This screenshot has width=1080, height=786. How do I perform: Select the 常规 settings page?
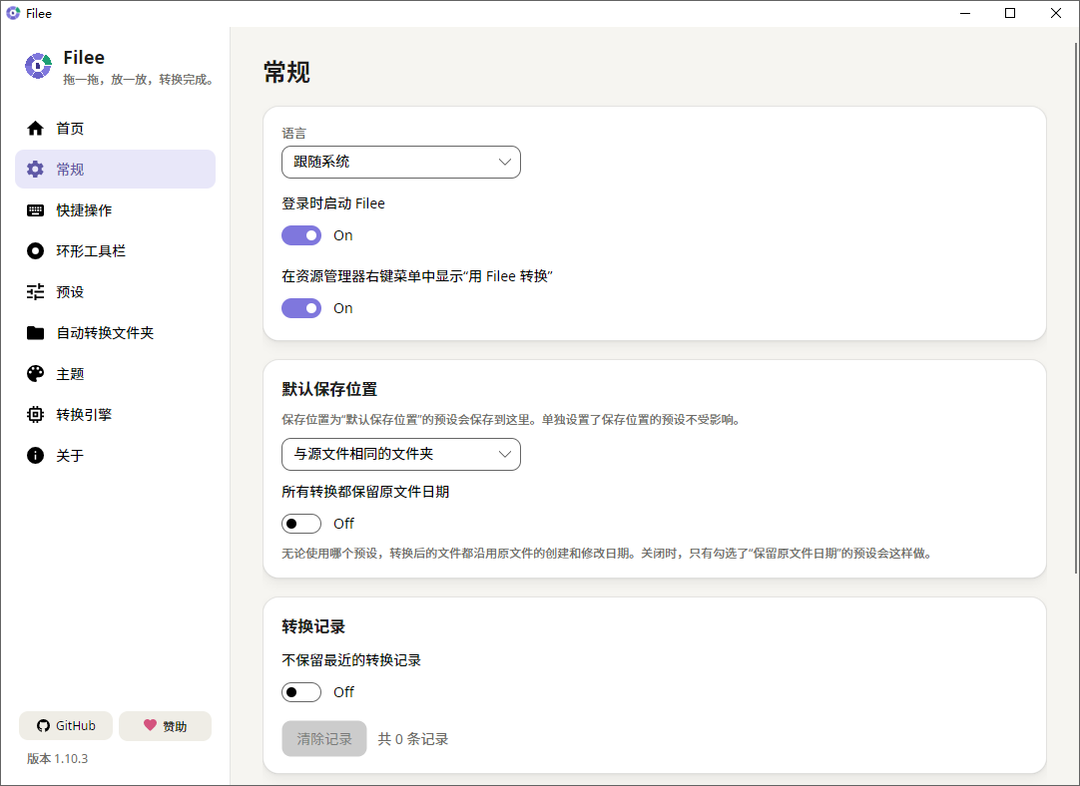(115, 170)
